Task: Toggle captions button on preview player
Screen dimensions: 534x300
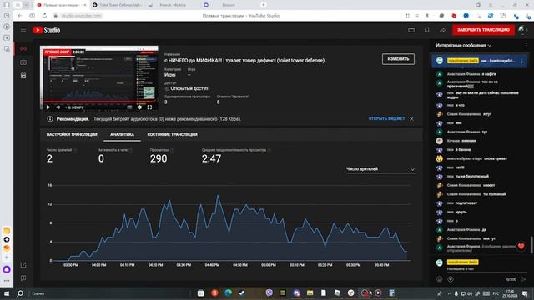Action: 129,107
